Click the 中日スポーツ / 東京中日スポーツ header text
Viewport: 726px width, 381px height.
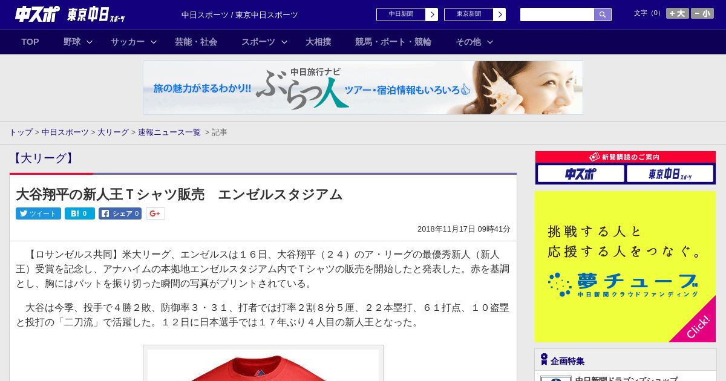point(240,15)
